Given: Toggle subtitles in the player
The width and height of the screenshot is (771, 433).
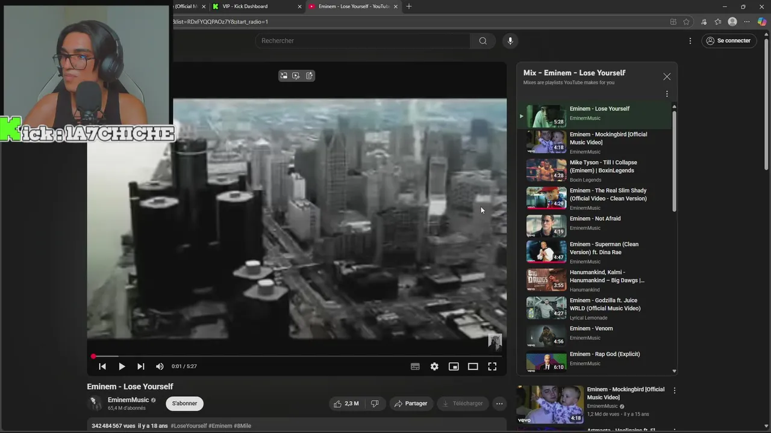Looking at the screenshot, I should [415, 366].
